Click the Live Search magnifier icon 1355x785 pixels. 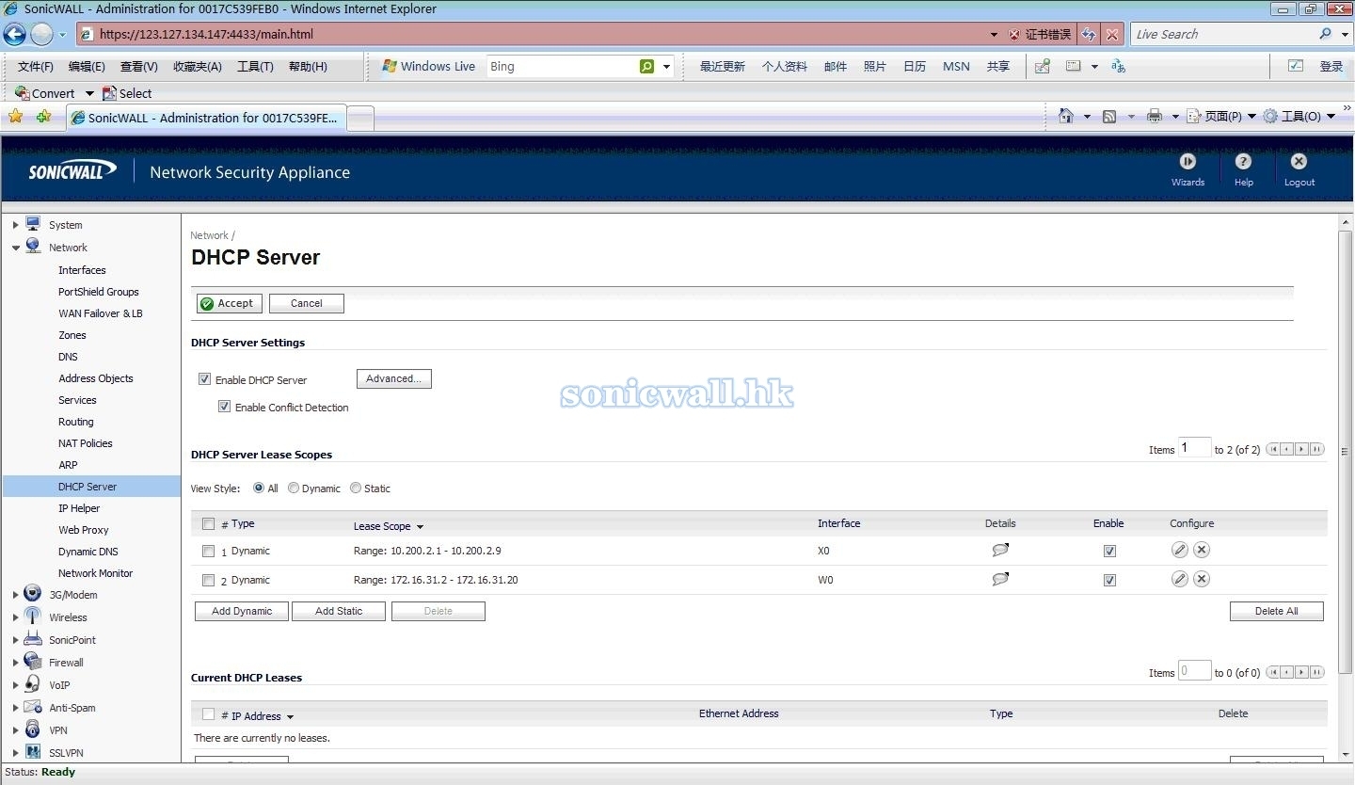(1326, 34)
